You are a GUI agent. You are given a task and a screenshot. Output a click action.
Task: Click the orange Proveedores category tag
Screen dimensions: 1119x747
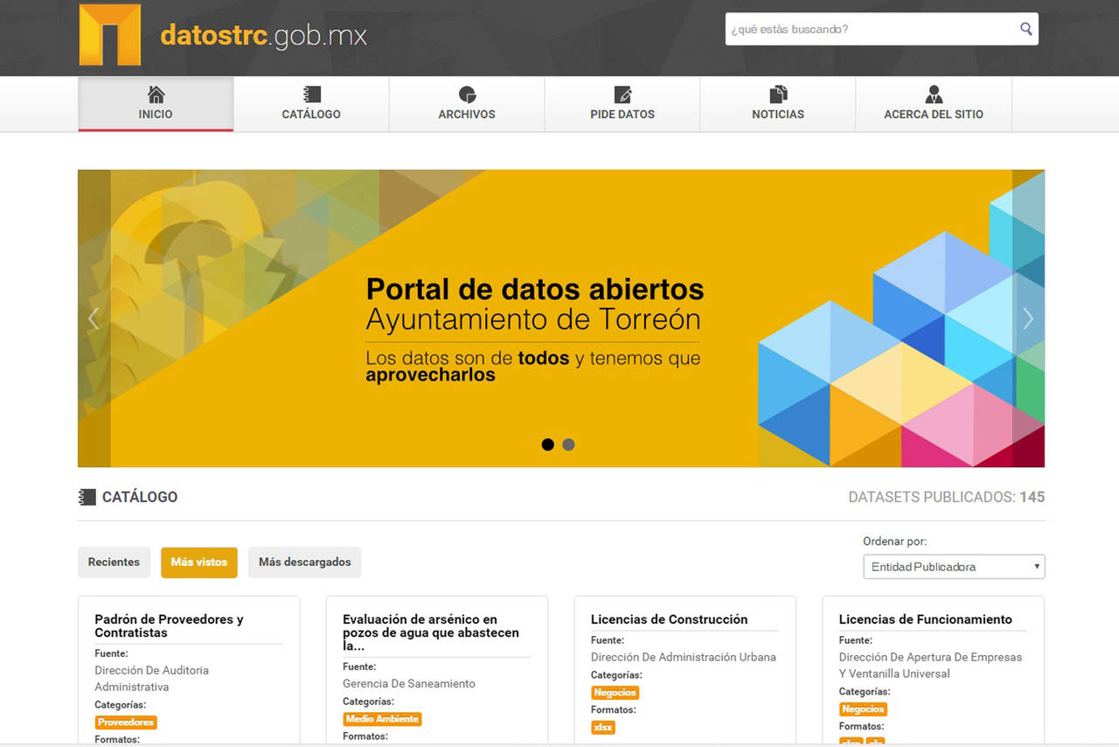click(x=126, y=723)
